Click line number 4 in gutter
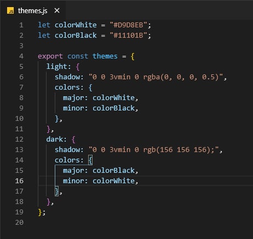This screenshot has width=253, height=239. click(21, 56)
